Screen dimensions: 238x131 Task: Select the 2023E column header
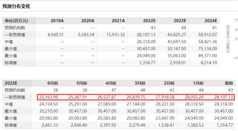180,21
